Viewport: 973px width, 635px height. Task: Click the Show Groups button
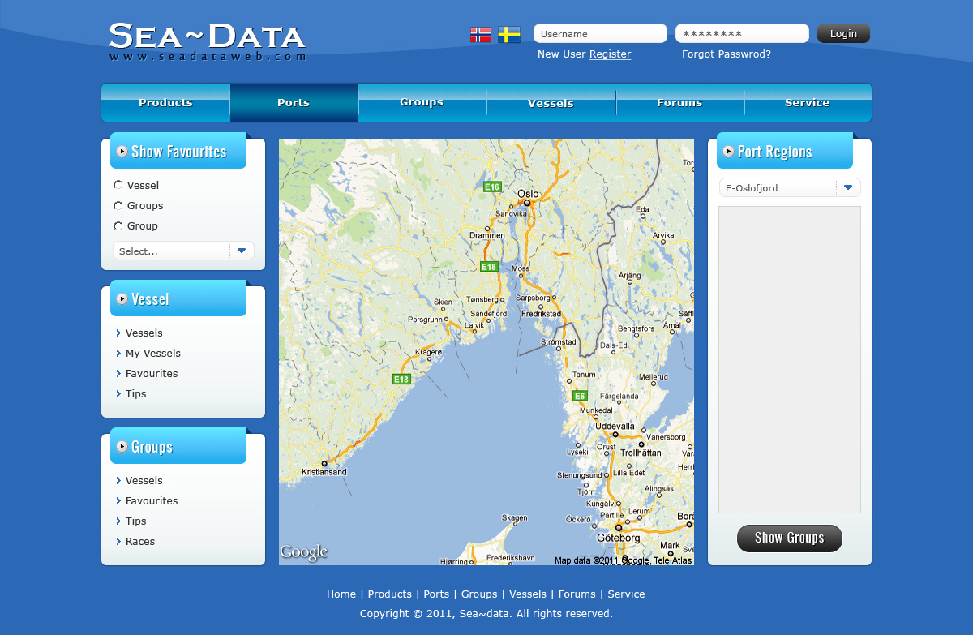[x=789, y=538]
